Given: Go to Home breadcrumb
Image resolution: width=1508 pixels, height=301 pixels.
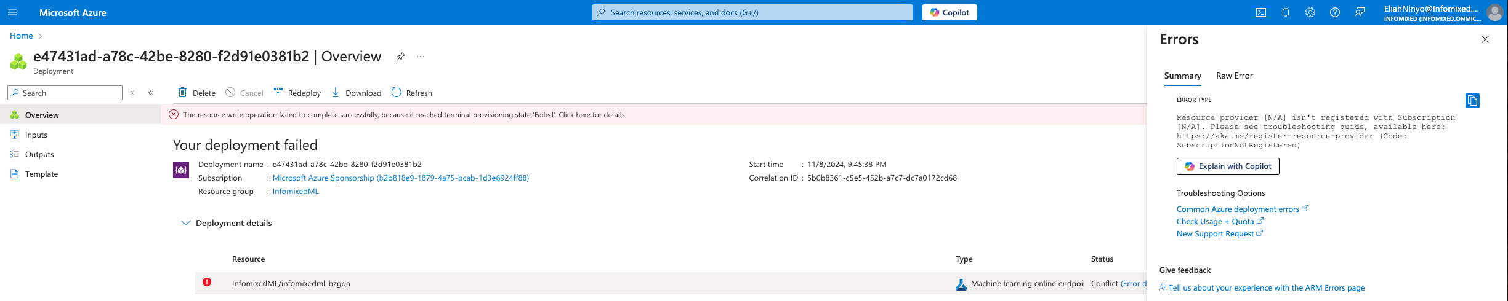Looking at the screenshot, I should click(21, 36).
